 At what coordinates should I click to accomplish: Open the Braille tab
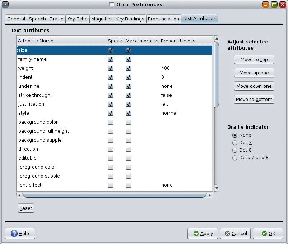click(x=56, y=19)
